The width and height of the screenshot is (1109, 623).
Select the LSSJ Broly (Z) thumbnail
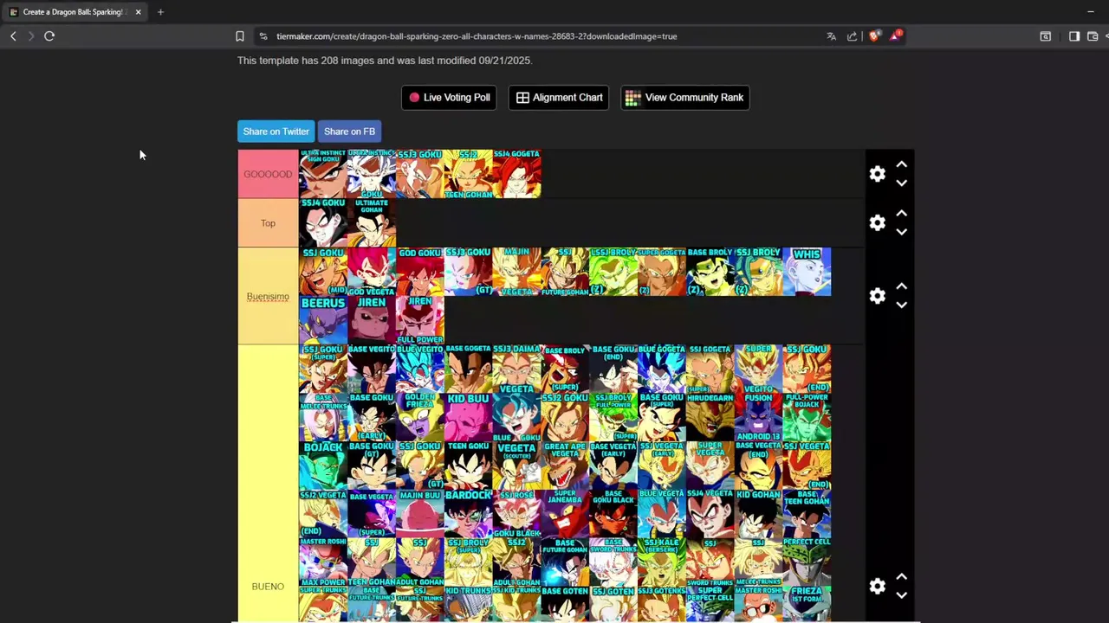coord(613,272)
